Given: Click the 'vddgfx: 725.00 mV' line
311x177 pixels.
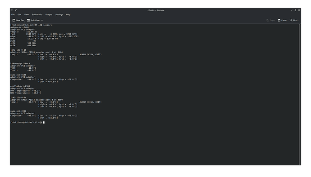Looking at the screenshot, I should click(x=24, y=32).
